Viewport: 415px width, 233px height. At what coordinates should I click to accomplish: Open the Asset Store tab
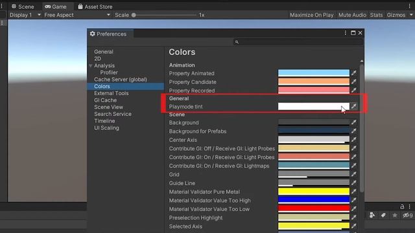point(95,6)
